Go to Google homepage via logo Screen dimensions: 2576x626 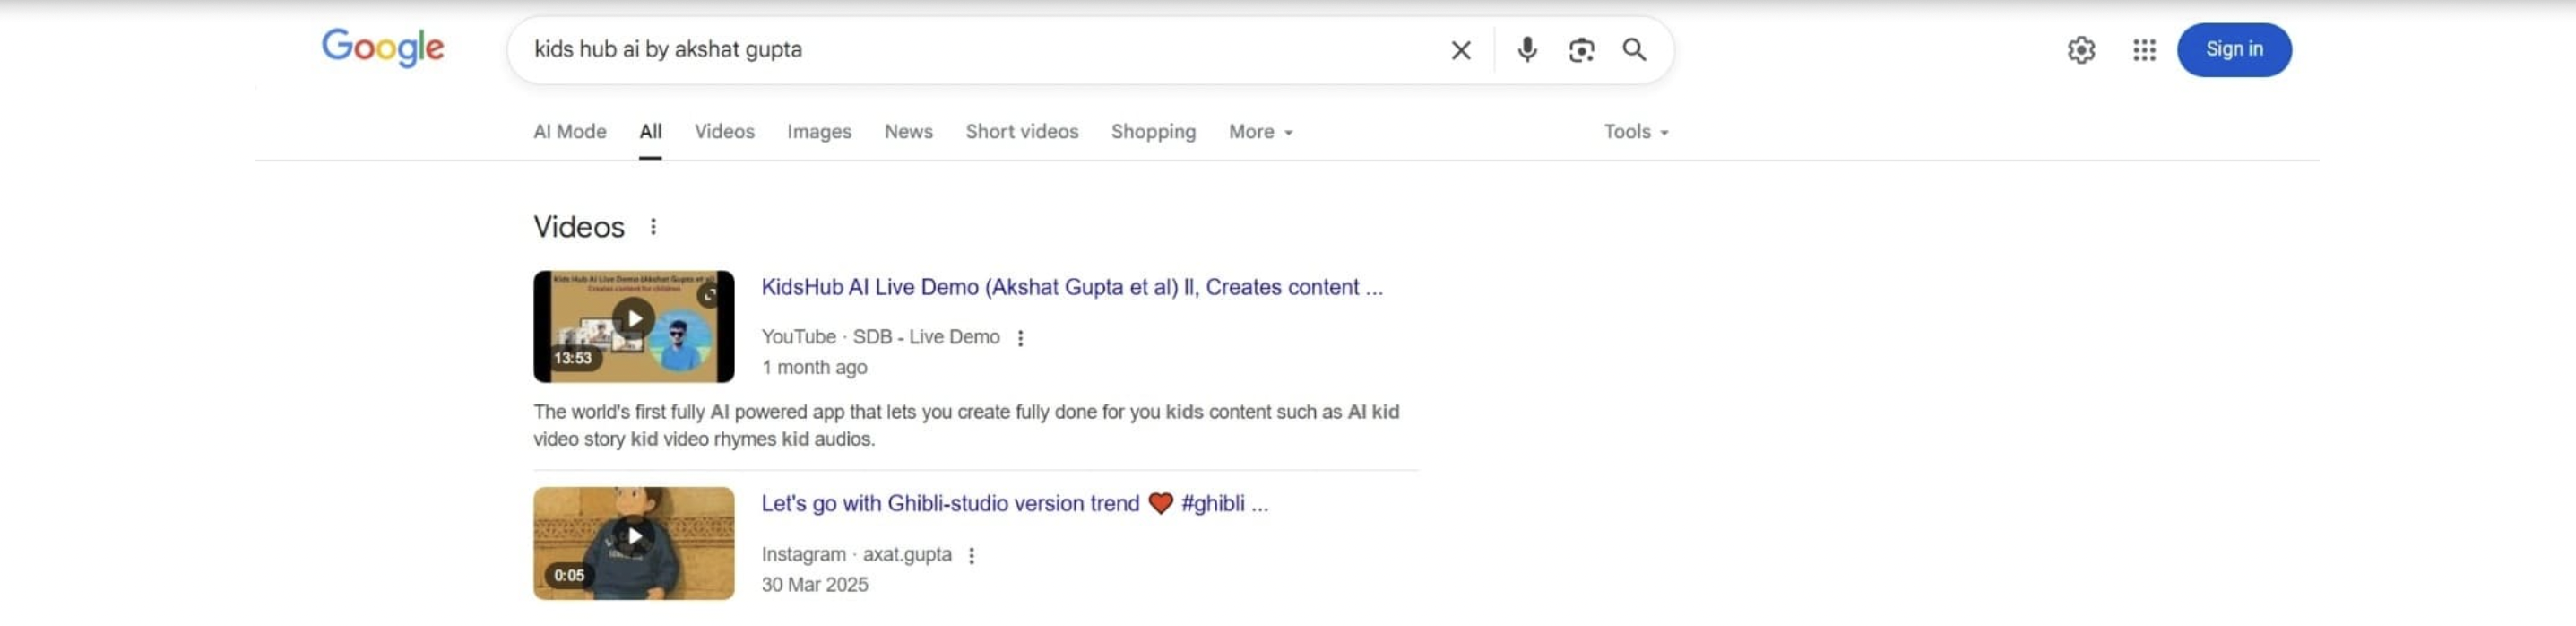[x=383, y=48]
